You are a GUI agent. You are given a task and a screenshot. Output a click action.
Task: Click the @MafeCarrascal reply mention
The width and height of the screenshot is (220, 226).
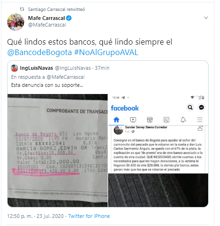point(65,77)
